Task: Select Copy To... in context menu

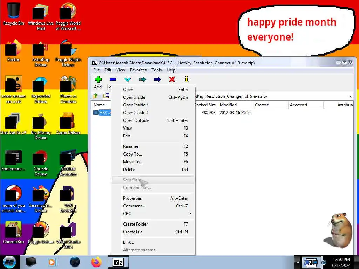Action: click(x=153, y=154)
